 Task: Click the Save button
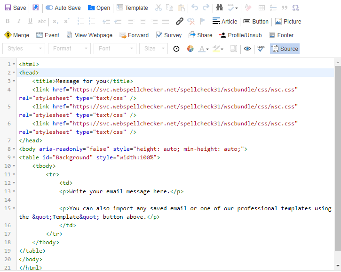pyautogui.click(x=15, y=8)
